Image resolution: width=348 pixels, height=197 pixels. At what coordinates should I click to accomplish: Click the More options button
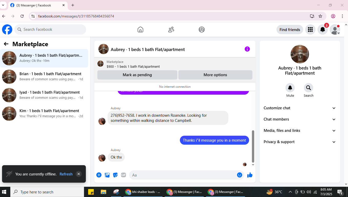(215, 75)
